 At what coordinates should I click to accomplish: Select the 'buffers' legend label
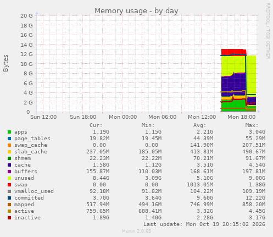point(26,172)
